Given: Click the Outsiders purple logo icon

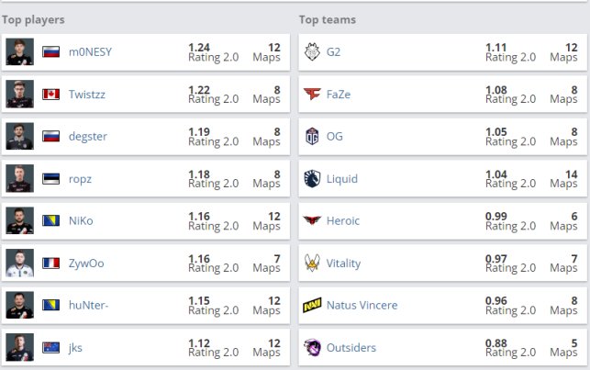Looking at the screenshot, I should (x=312, y=347).
